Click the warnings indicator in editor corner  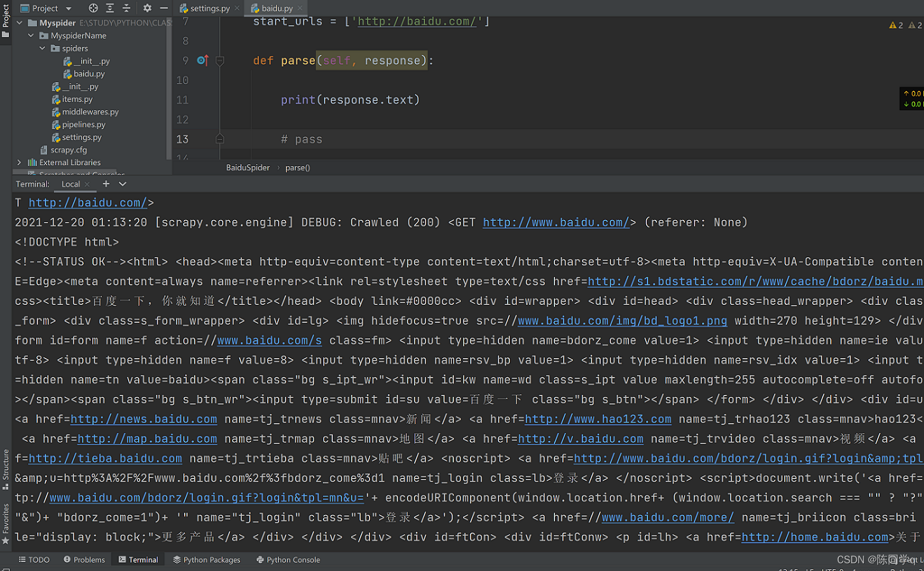click(x=905, y=25)
